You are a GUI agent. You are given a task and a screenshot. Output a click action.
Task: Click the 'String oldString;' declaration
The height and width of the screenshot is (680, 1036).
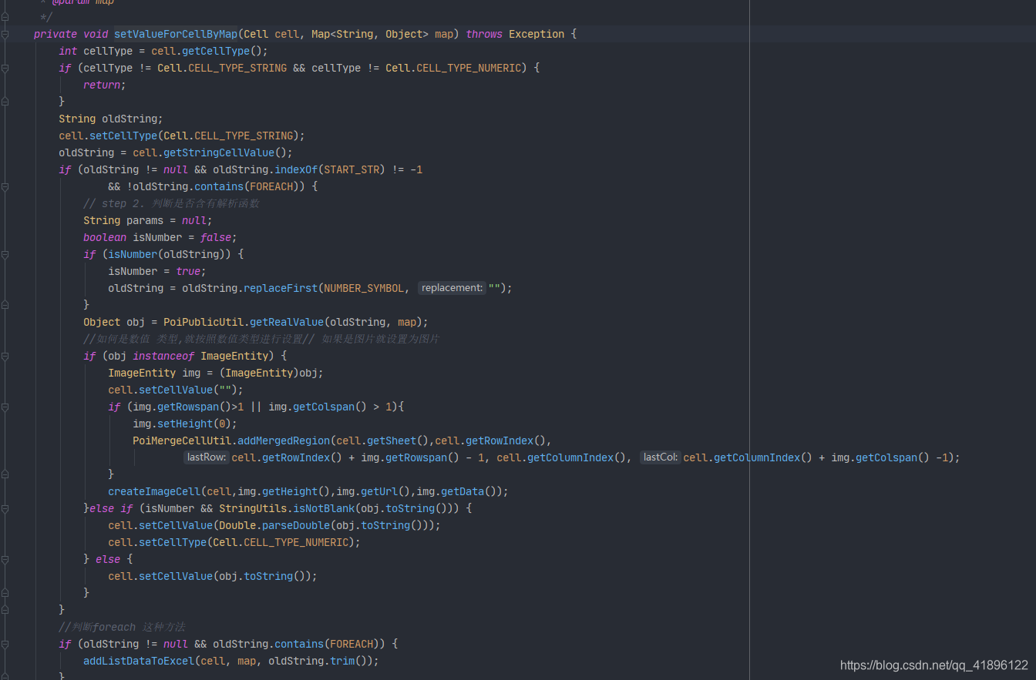pyautogui.click(x=111, y=119)
